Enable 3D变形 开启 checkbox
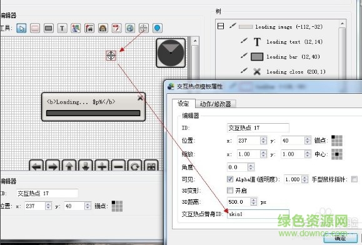This screenshot has width=362, height=245. (230, 191)
